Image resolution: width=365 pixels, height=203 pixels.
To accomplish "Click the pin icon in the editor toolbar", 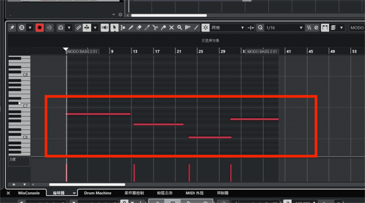I will [12, 28].
